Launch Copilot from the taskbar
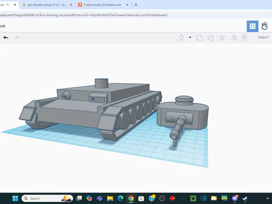272x204 pixels. point(89,198)
